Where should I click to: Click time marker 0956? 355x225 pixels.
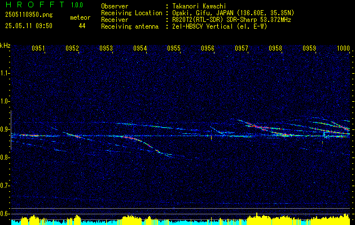click(x=208, y=48)
